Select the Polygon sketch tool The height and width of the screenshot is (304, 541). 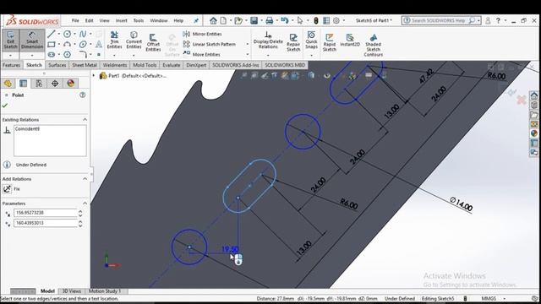[68, 54]
